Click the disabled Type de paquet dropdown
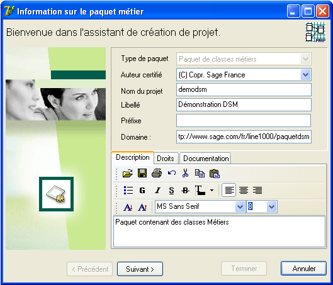 pyautogui.click(x=244, y=59)
